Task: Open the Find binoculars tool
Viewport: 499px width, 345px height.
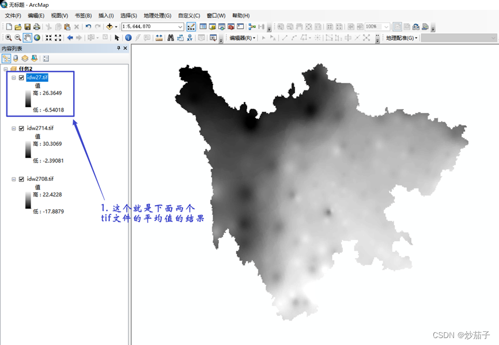Action: [171, 38]
